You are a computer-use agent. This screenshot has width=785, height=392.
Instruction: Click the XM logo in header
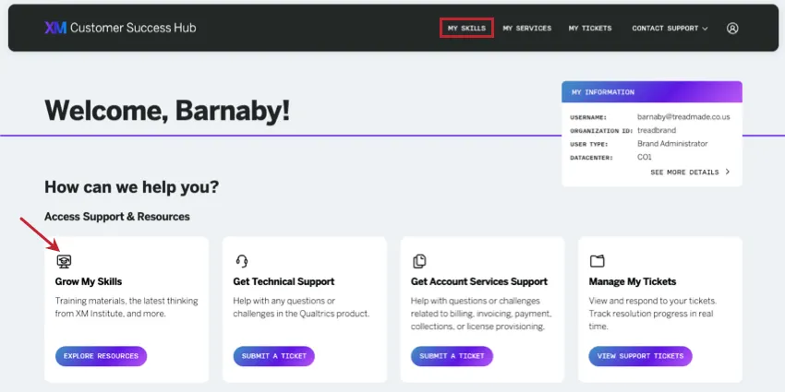(x=54, y=28)
